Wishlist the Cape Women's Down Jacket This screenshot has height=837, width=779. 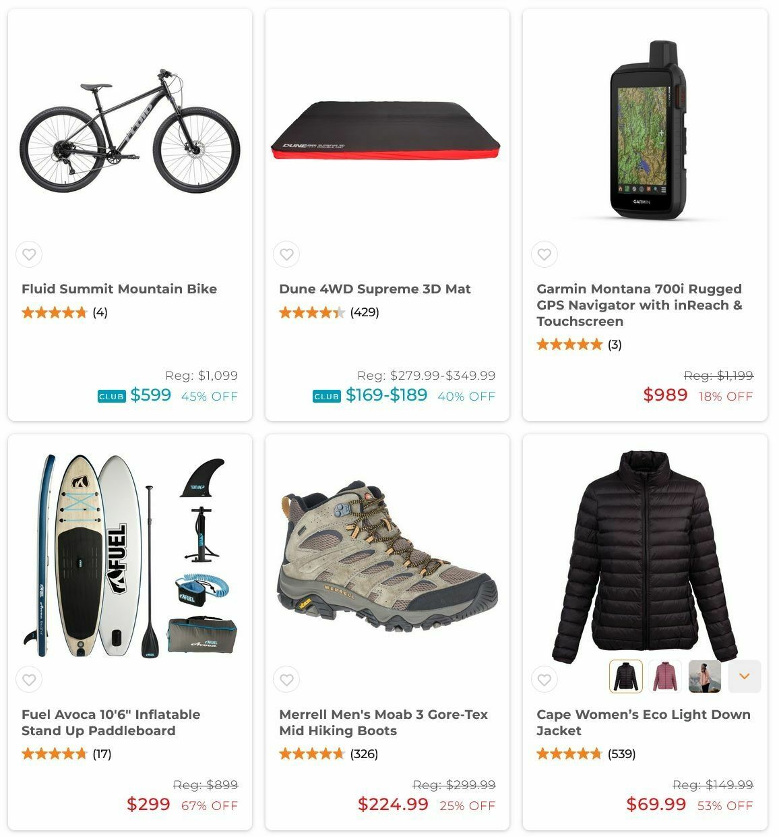click(544, 680)
